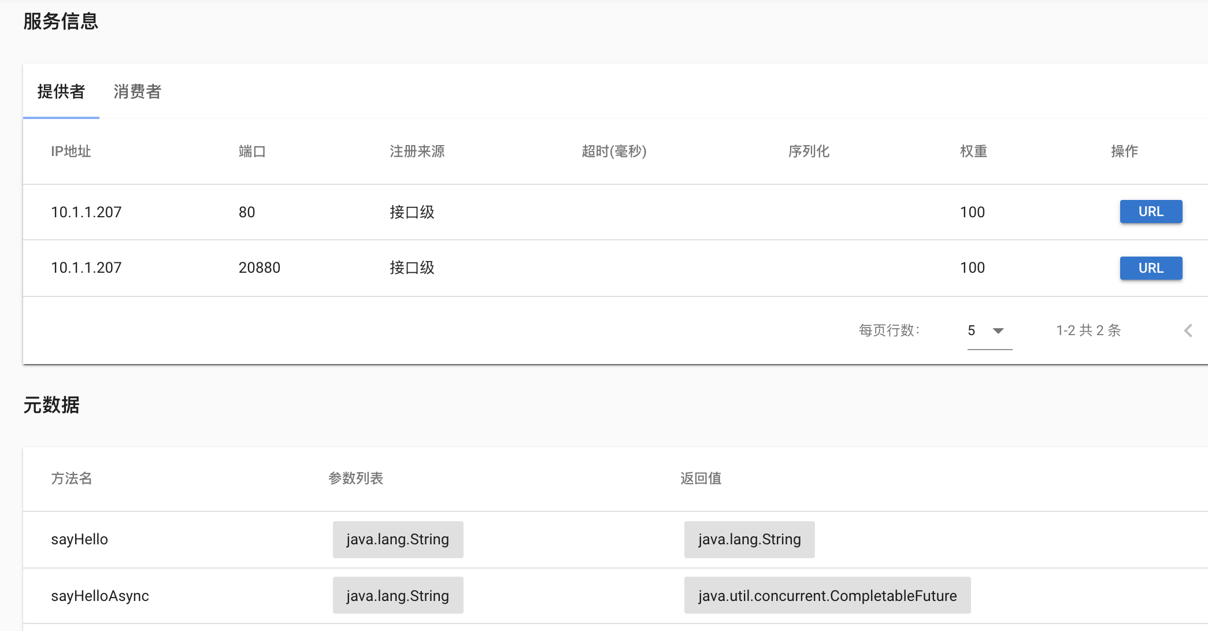Viewport: 1208px width, 631px height.
Task: Click the 方法名 column header
Action: 71,478
